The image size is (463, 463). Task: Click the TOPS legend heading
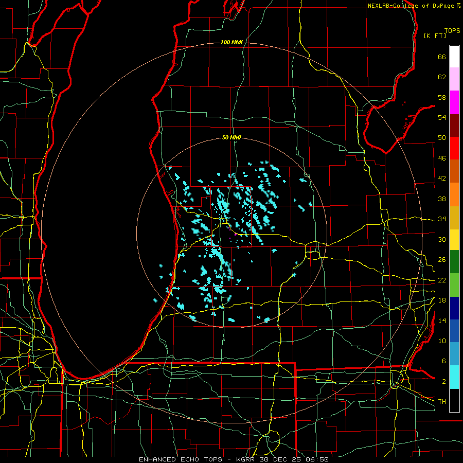tap(452, 31)
